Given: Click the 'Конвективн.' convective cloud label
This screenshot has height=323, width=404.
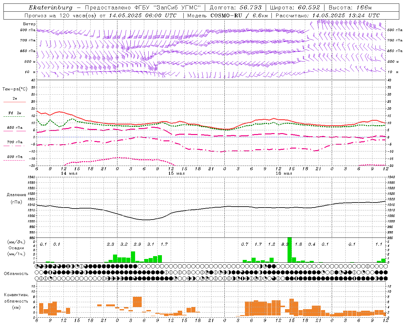Looking at the screenshot, I should pyautogui.click(x=16, y=295).
